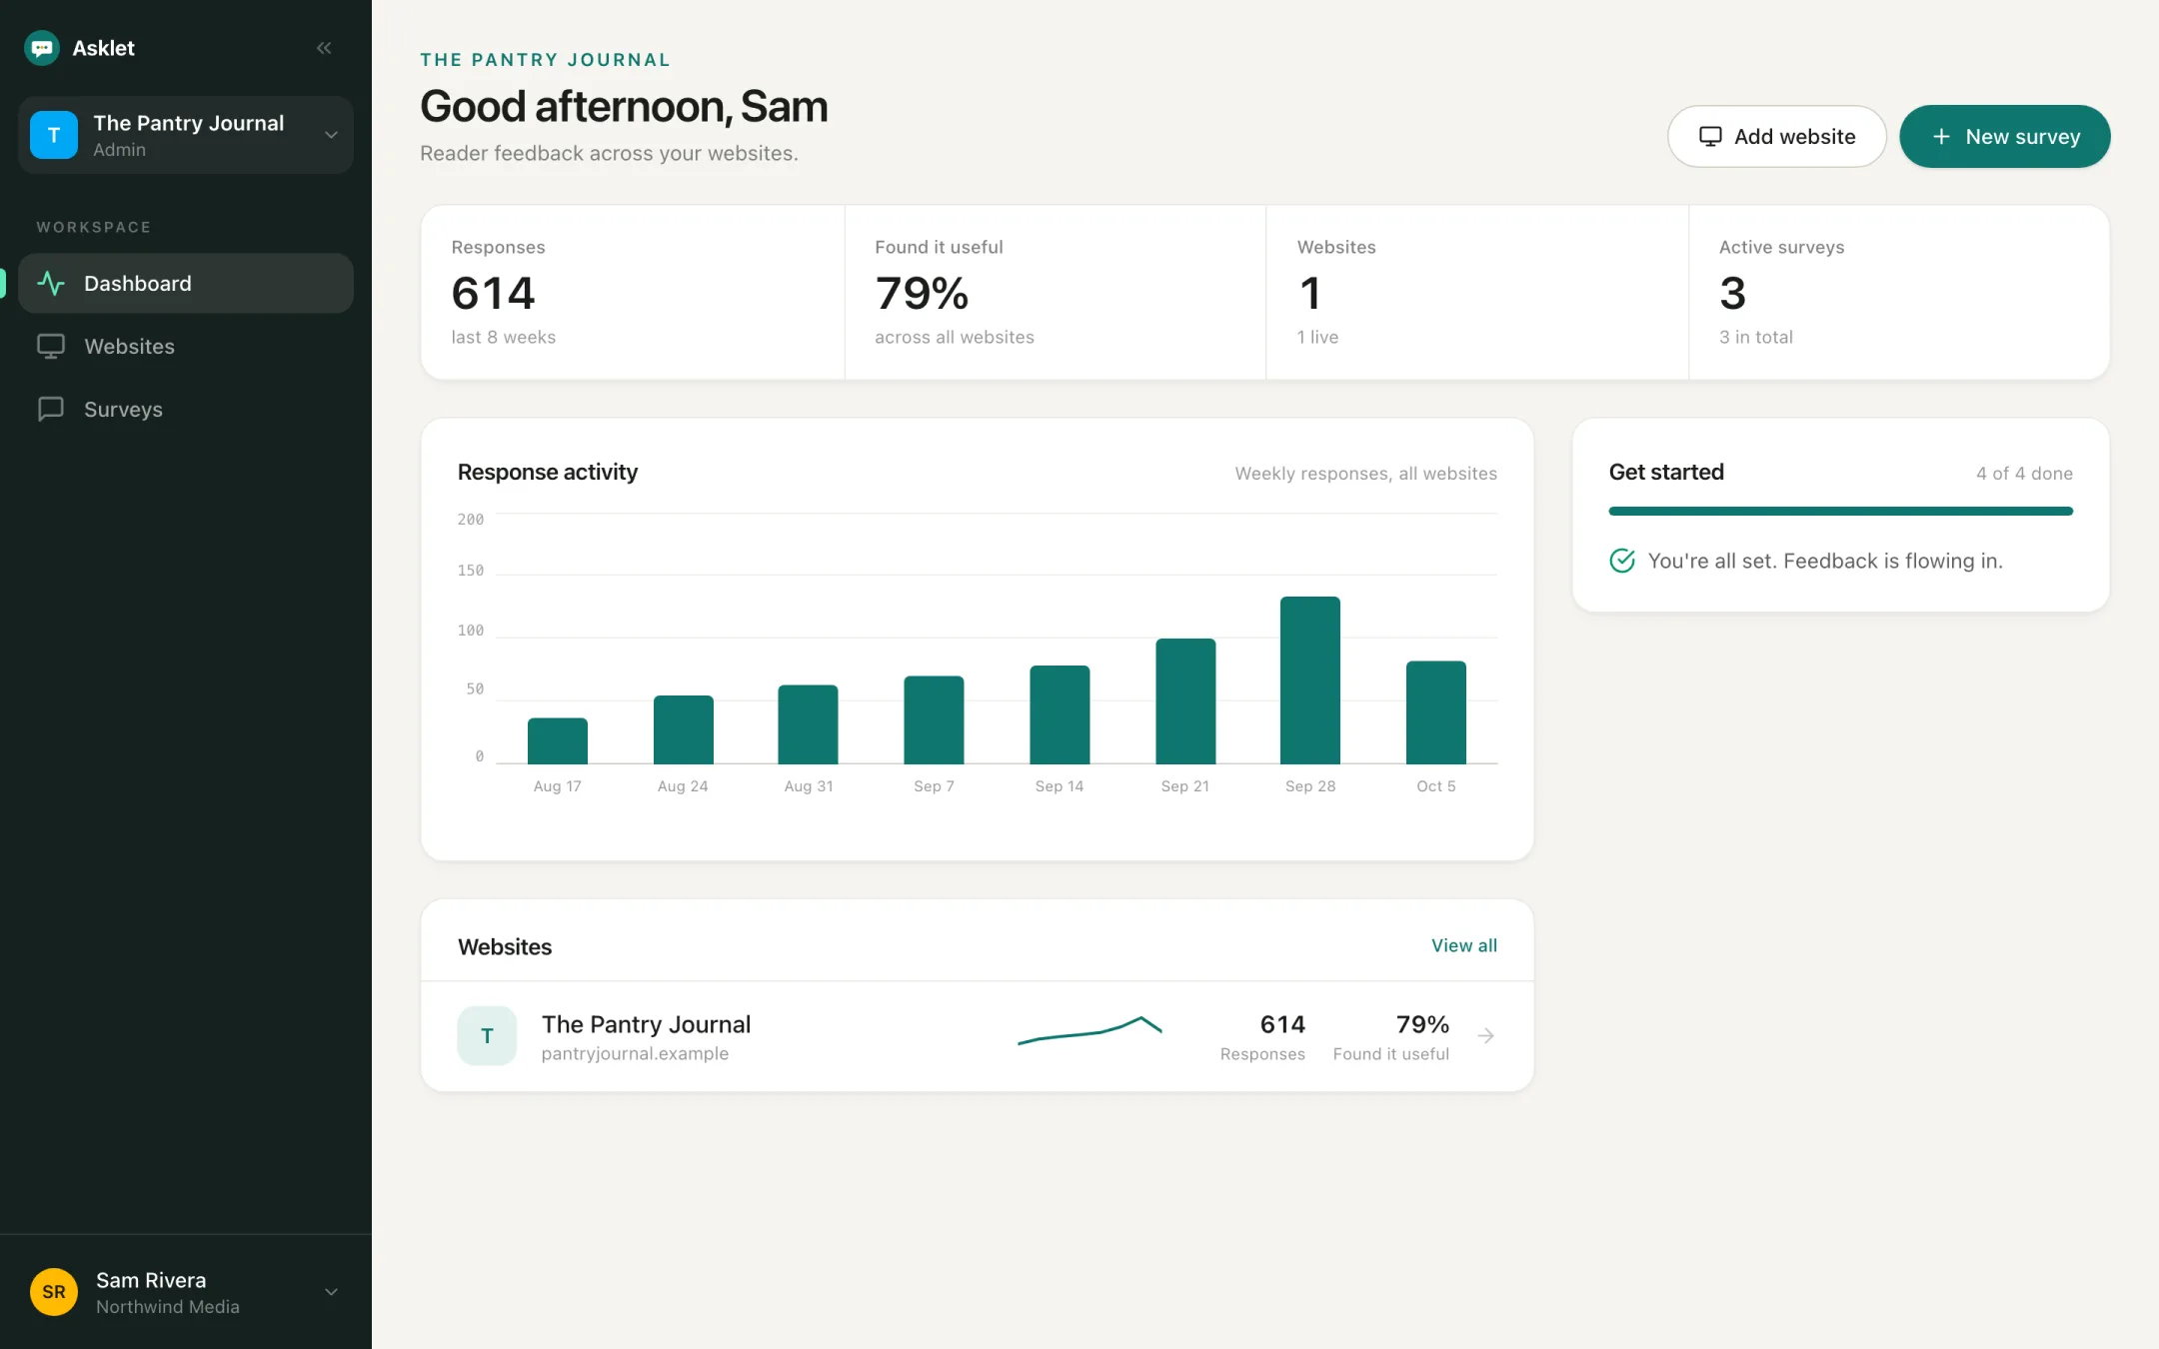The image size is (2159, 1349).
Task: Click the monitor icon in Add website
Action: click(x=1710, y=137)
